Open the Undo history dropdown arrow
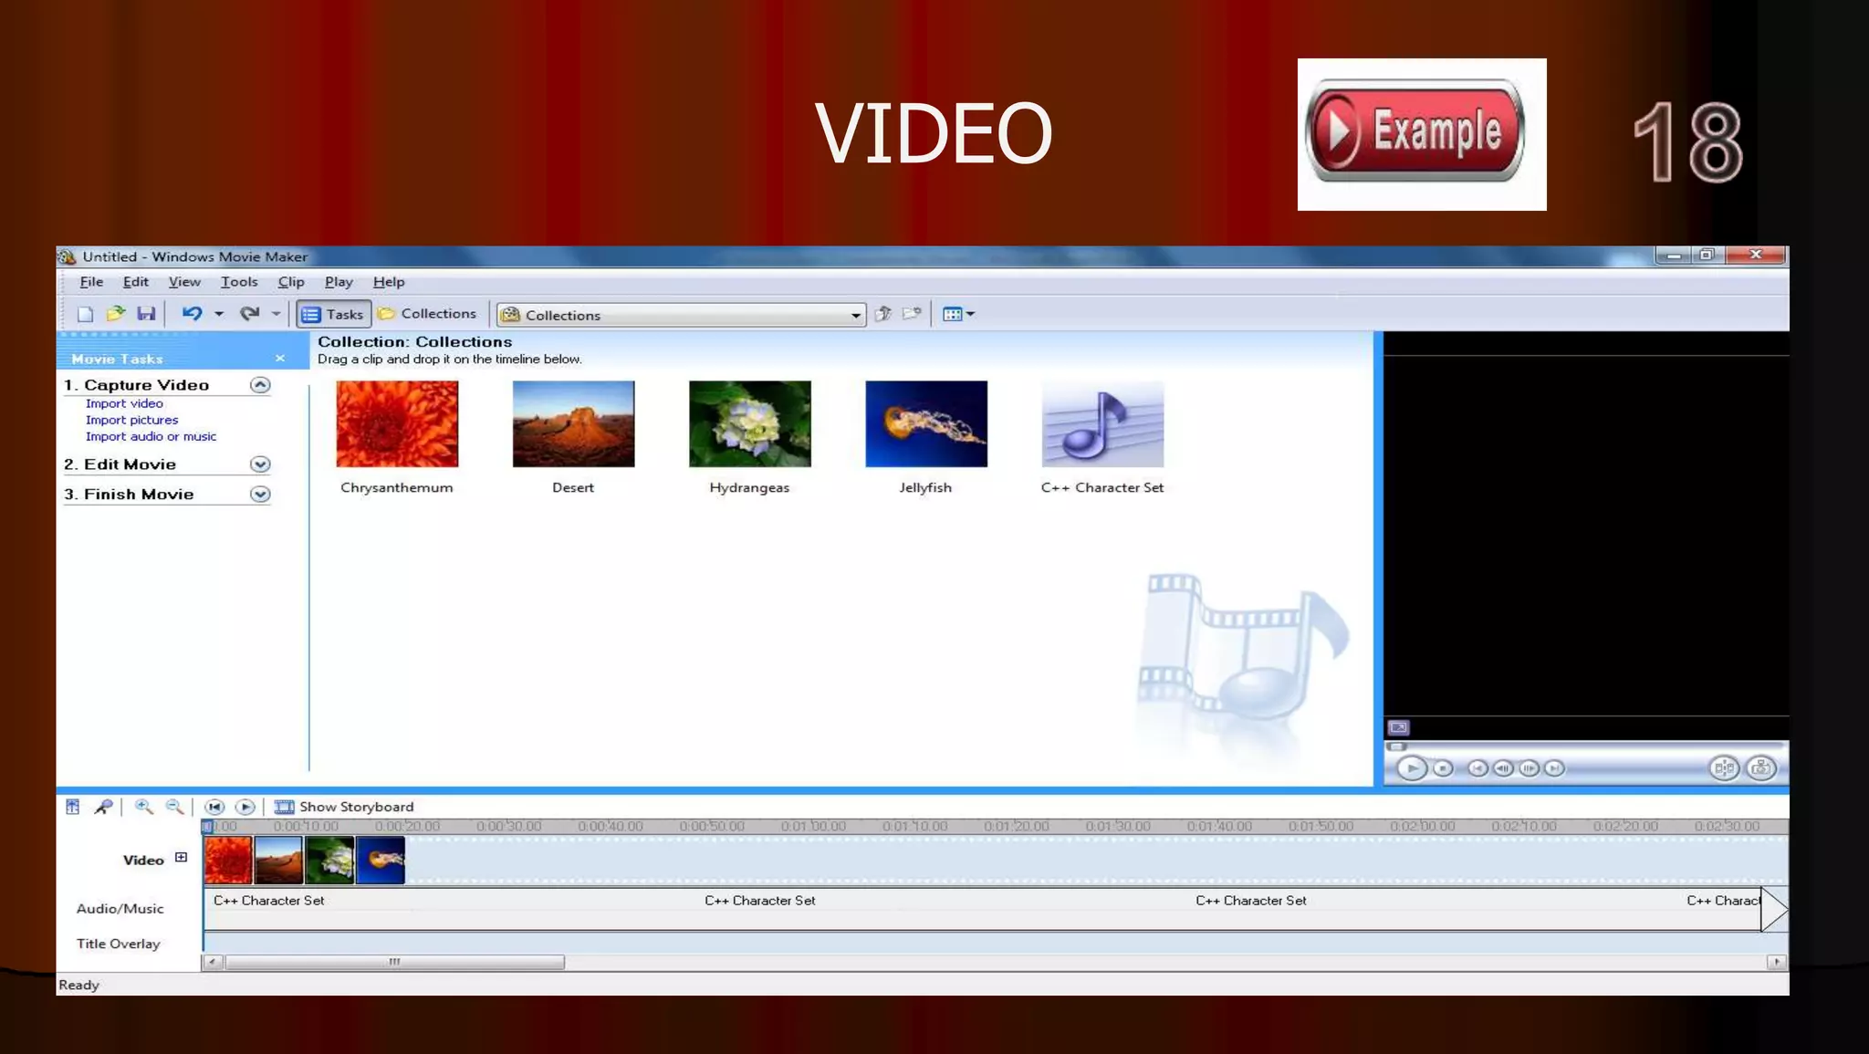 tap(219, 314)
